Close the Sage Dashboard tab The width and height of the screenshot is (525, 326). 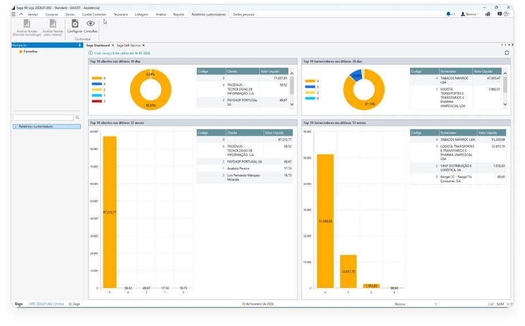(113, 45)
